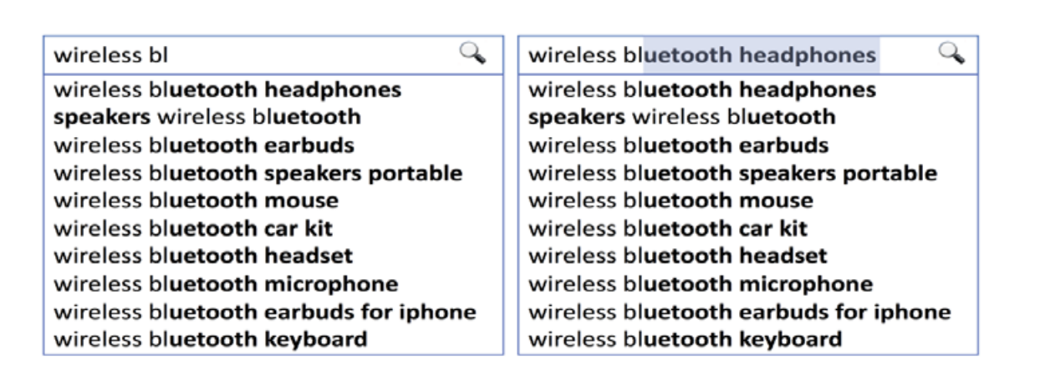Click the right search box magnifier icon
1045x391 pixels.
(x=951, y=54)
